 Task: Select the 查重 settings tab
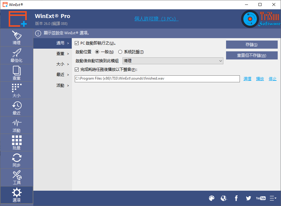tap(53, 54)
